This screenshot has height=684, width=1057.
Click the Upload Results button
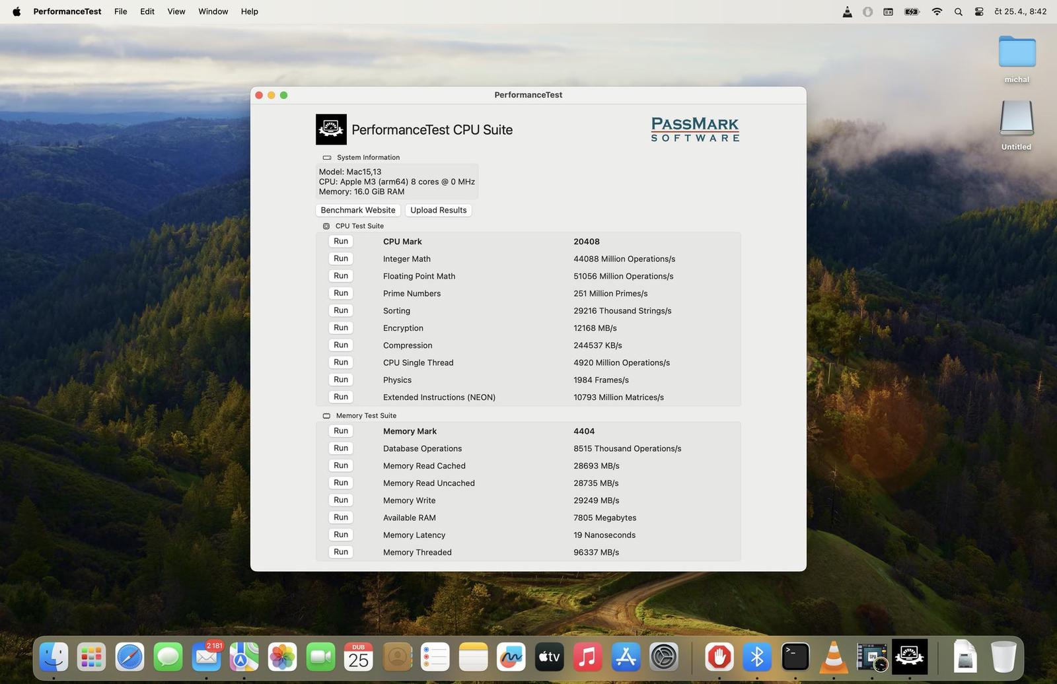coord(438,210)
